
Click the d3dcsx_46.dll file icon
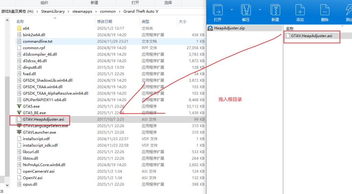coord(19,61)
